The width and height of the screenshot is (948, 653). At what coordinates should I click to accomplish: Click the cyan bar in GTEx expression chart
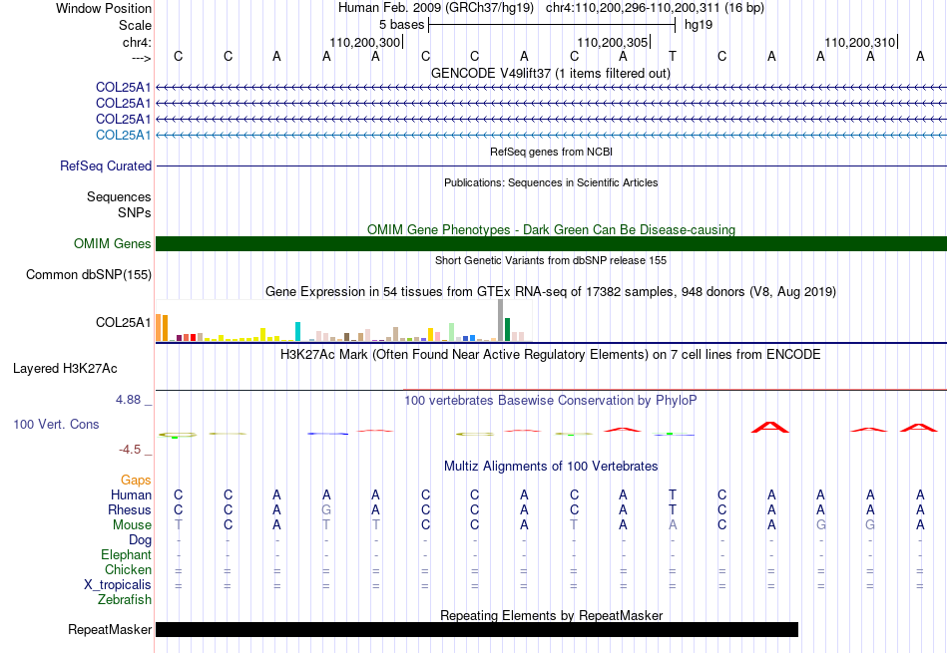(297, 332)
